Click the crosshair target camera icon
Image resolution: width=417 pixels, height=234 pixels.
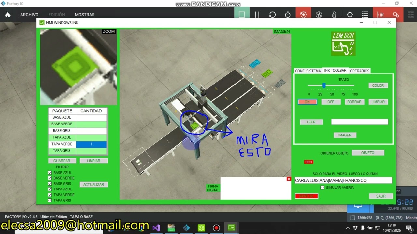pos(350,15)
